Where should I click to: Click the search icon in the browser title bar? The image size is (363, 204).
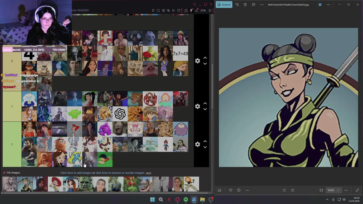(195, 4)
